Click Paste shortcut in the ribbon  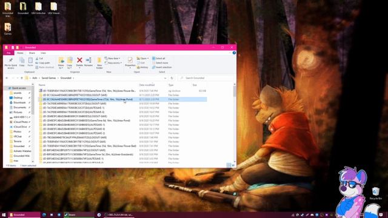(45, 67)
